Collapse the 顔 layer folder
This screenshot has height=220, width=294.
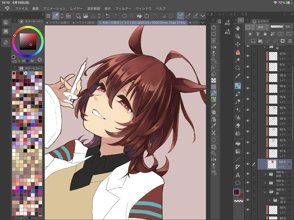click(x=265, y=192)
